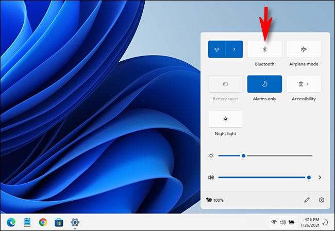This screenshot has width=335, height=231.
Task: Click the volume slider track
Action: pyautogui.click(x=263, y=177)
